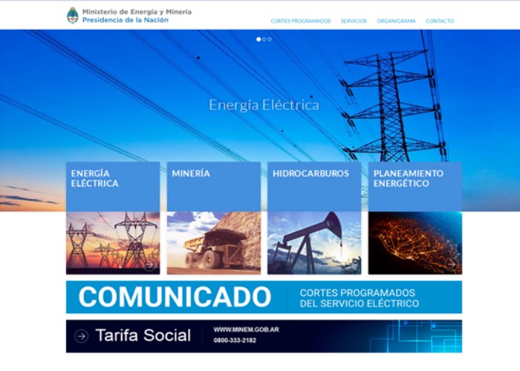Click the Tarifa Social arrow icon
Screen dimensions: 520x371
[x=81, y=336]
